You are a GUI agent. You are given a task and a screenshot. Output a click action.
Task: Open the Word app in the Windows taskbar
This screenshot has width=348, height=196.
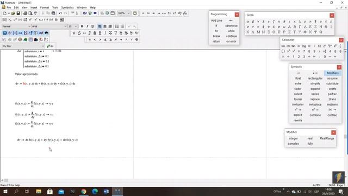point(106,191)
